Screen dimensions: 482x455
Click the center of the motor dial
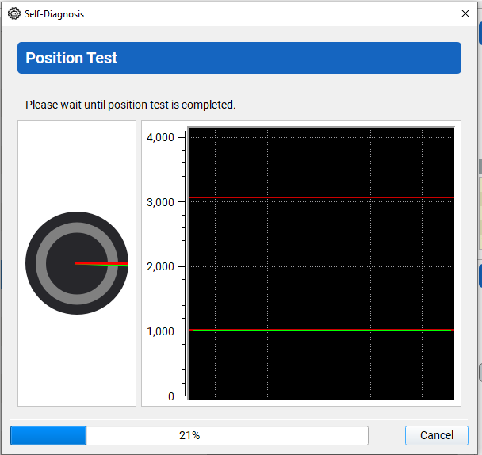point(76,262)
